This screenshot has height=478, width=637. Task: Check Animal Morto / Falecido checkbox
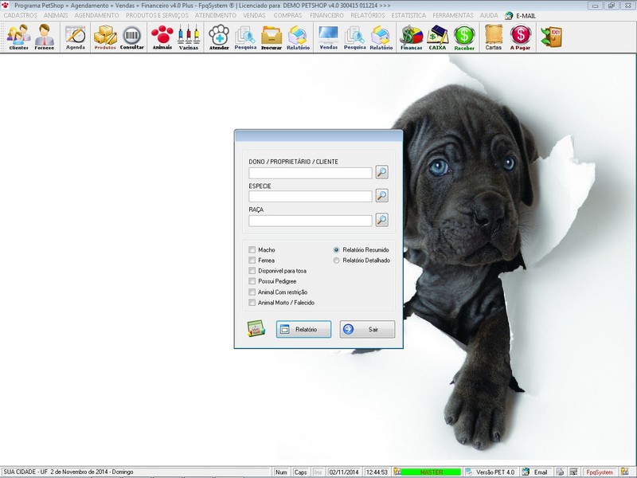pos(252,303)
